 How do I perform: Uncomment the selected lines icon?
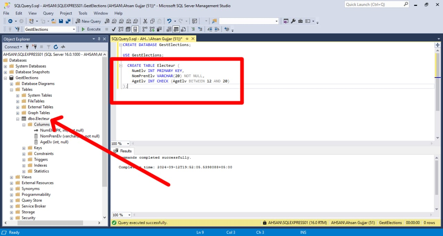[x=200, y=29]
